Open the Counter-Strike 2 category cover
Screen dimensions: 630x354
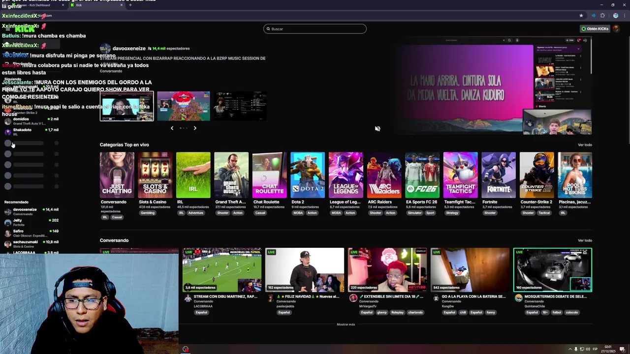point(536,175)
